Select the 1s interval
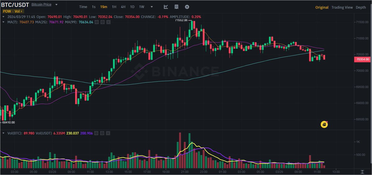The height and width of the screenshot is (175, 372). tap(94, 7)
